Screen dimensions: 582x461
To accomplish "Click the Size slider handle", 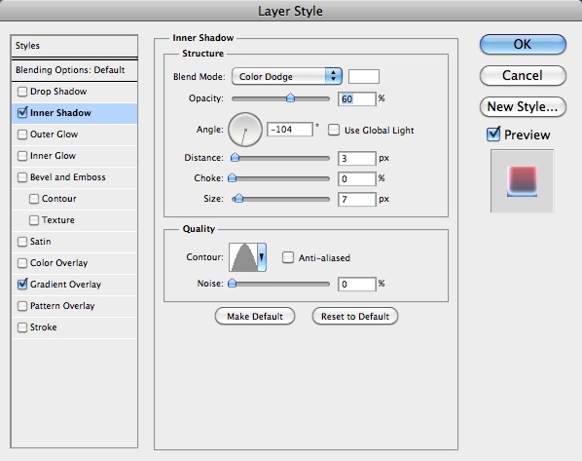I will coord(239,199).
